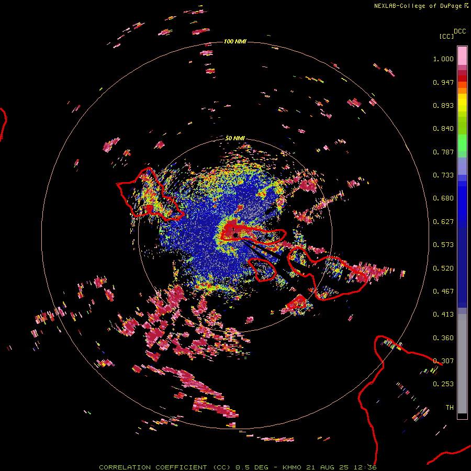This screenshot has height=471, width=471.
Task: Click the 0.253 color scale value
Action: [x=443, y=384]
